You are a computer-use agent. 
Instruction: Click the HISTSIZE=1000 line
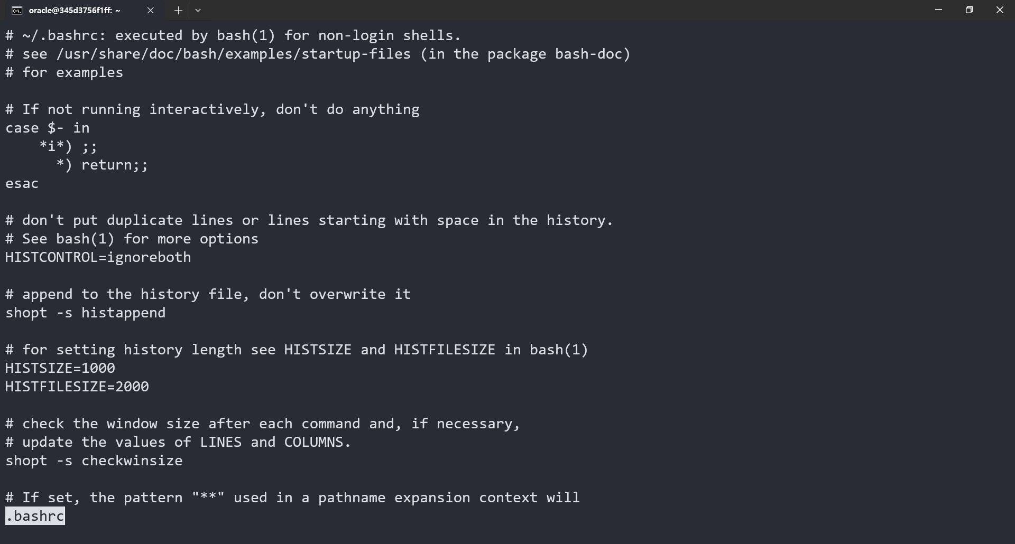60,368
